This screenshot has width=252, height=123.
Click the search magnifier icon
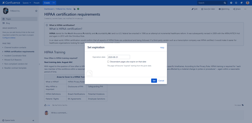coord(225,3)
